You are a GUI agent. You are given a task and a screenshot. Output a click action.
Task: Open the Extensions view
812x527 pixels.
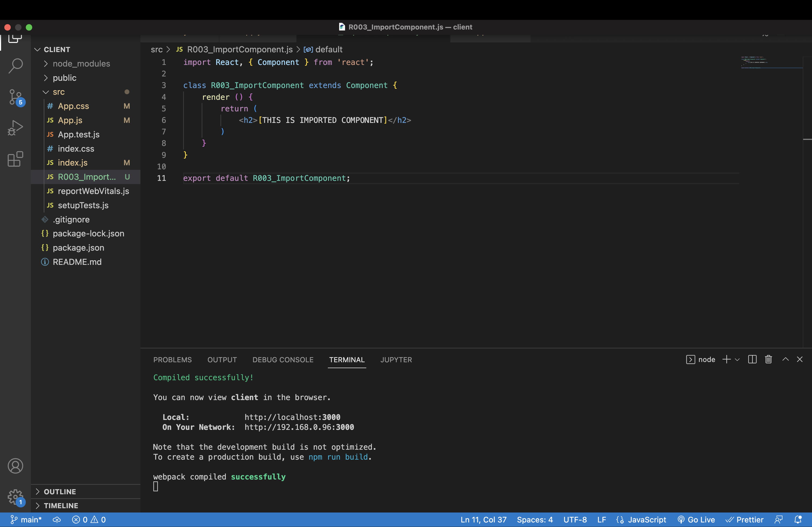(x=15, y=159)
